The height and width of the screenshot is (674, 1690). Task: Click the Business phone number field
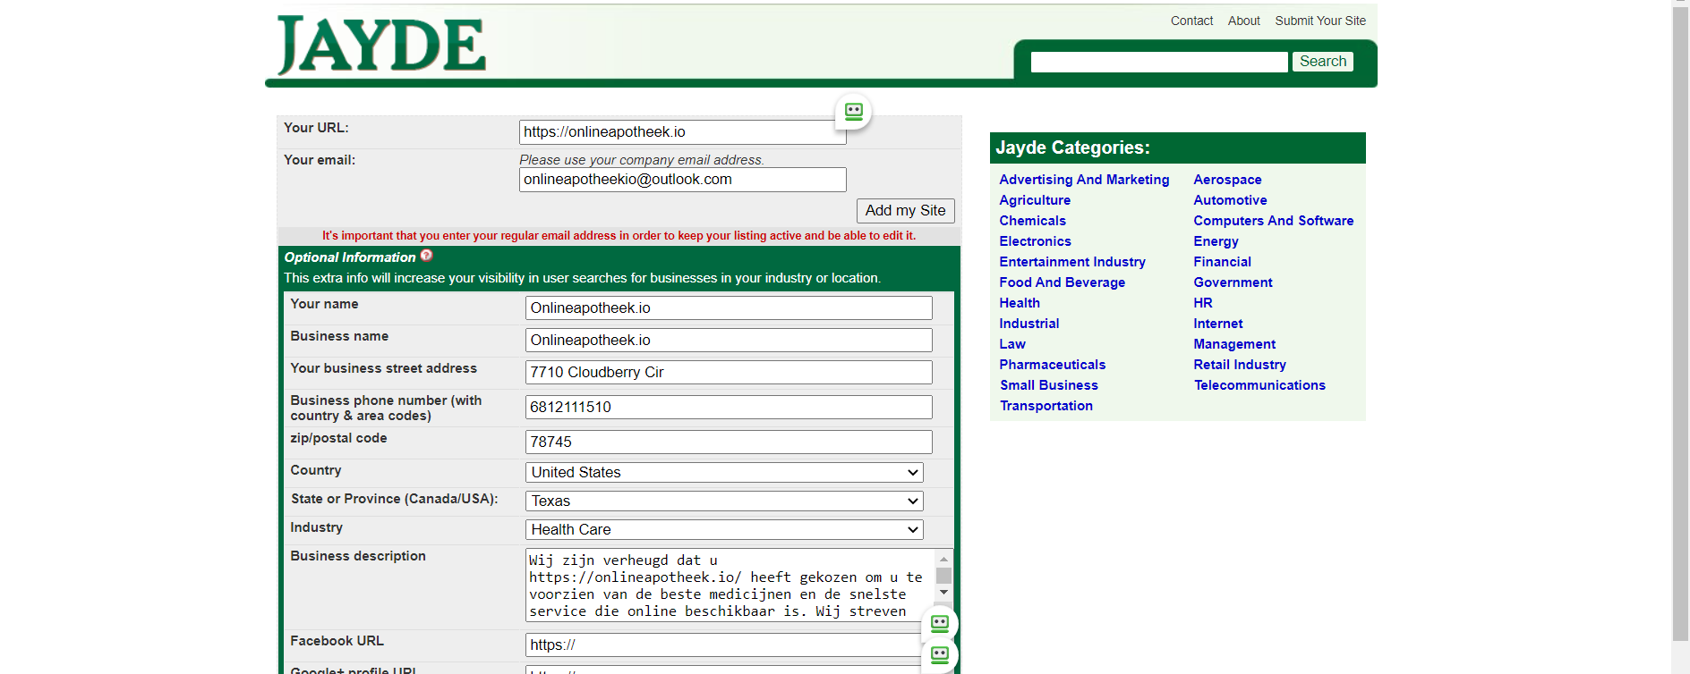pyautogui.click(x=729, y=408)
